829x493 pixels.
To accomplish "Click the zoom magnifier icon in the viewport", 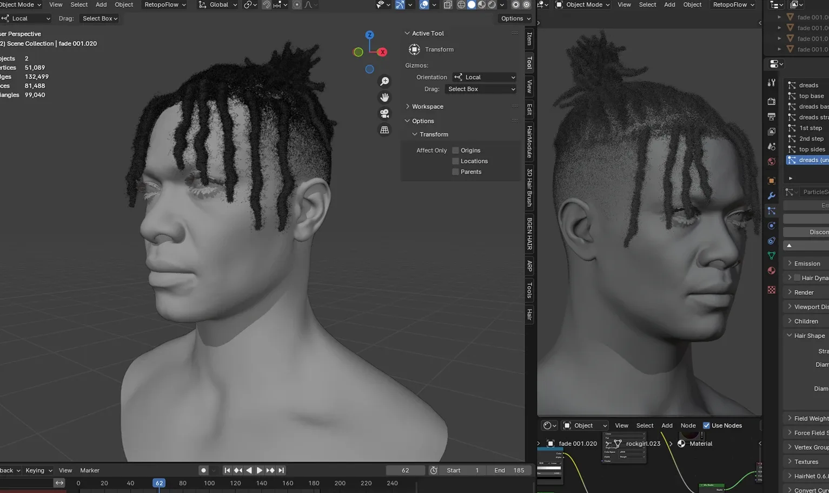I will (384, 80).
